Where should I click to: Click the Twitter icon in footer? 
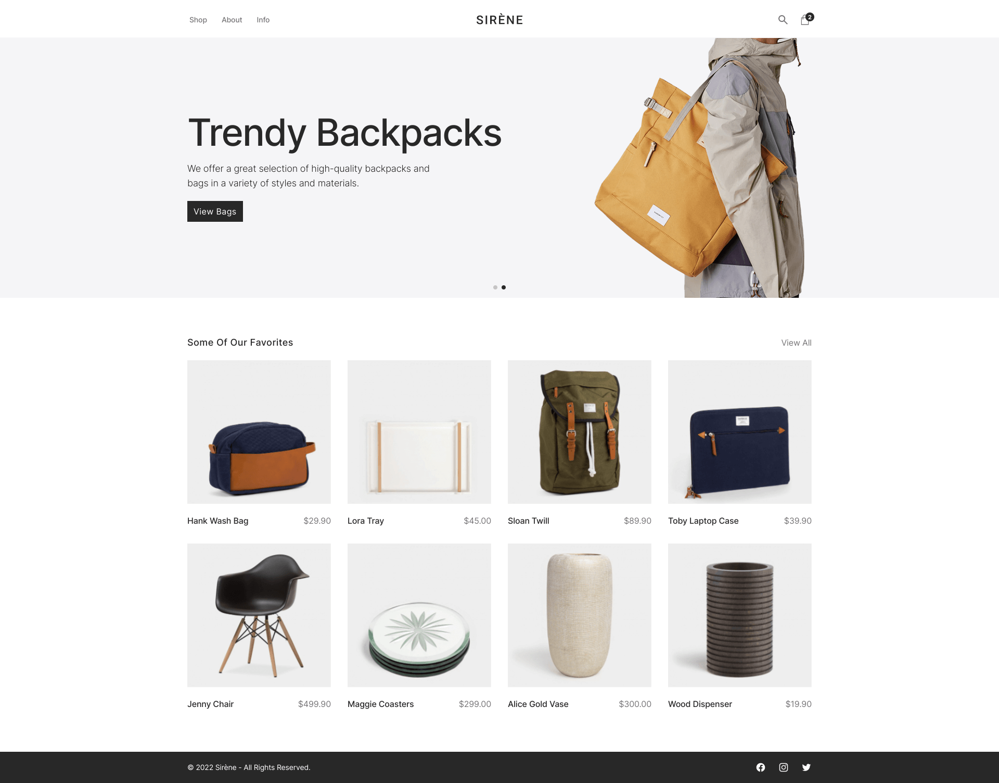(x=806, y=767)
